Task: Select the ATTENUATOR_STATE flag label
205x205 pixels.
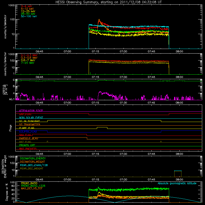Action: pos(31,111)
